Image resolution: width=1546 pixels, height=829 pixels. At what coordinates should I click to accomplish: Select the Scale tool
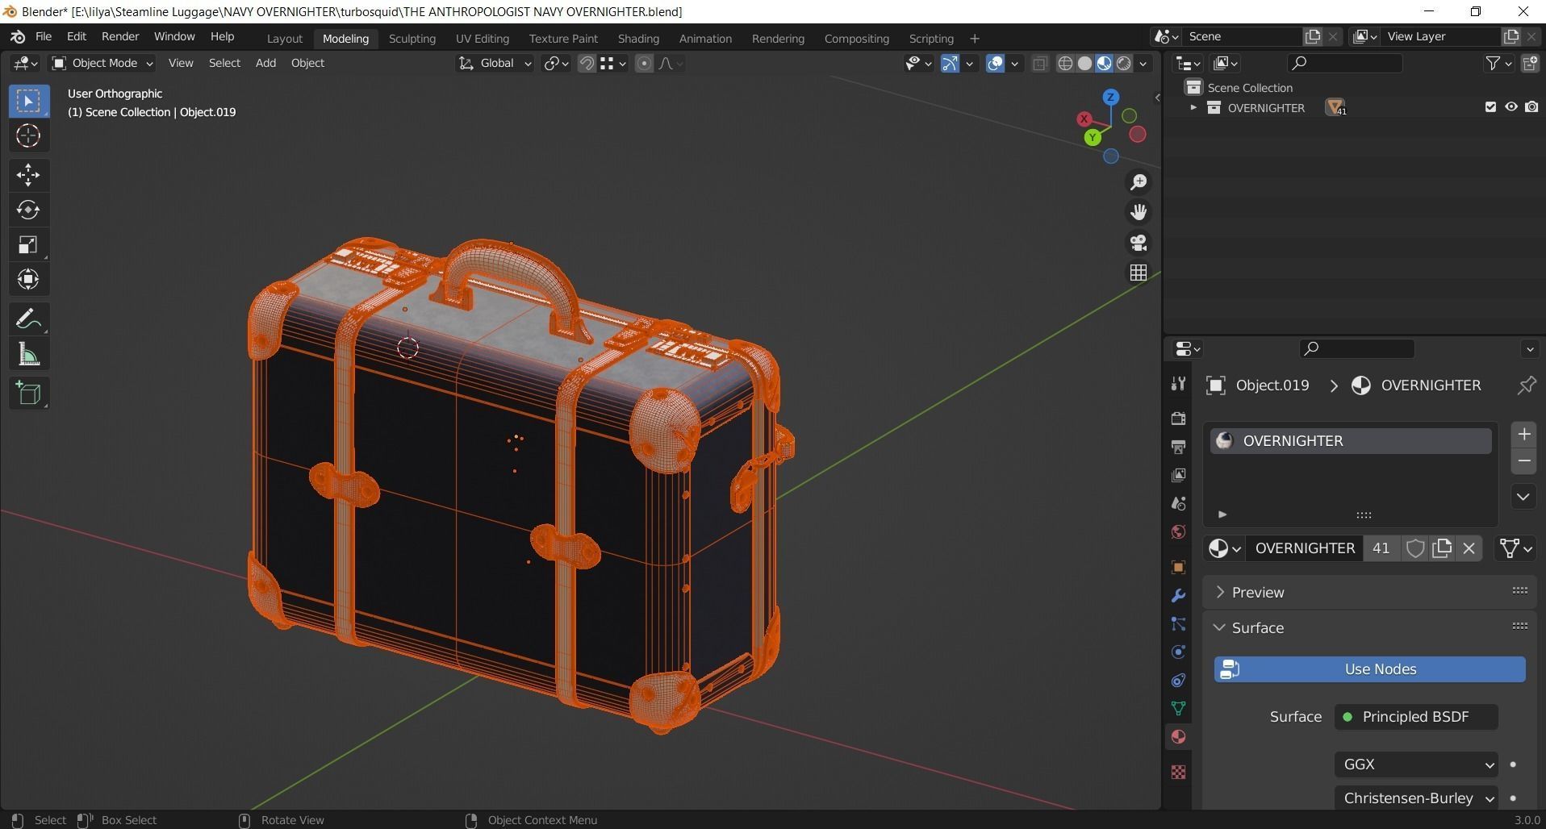tap(28, 244)
